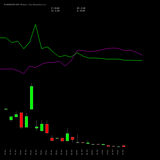The height and width of the screenshot is (160, 160).
Task: Click the '19 Jan' date label
Action: (21, 152)
